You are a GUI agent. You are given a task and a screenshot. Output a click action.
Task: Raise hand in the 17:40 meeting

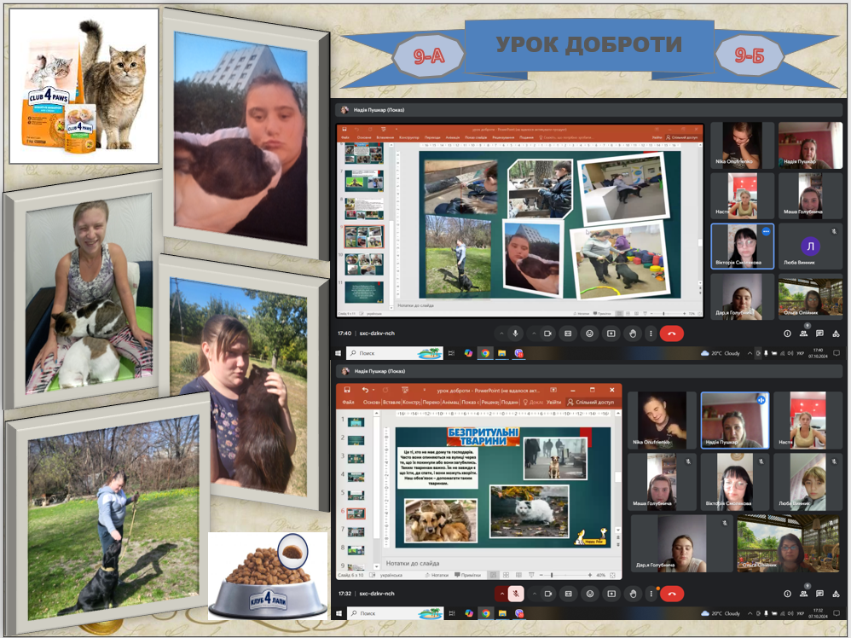click(632, 333)
